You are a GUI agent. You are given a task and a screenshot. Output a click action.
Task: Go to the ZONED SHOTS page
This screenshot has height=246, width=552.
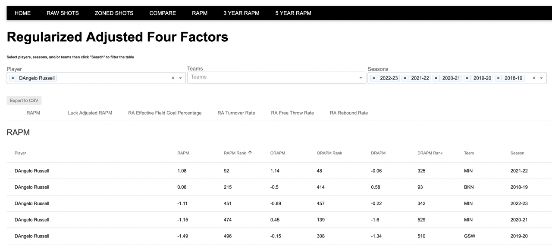[x=114, y=13]
